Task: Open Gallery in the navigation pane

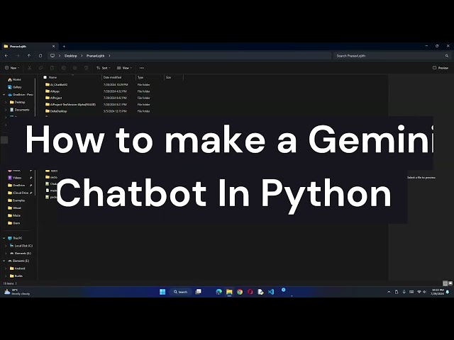Action: click(15, 87)
